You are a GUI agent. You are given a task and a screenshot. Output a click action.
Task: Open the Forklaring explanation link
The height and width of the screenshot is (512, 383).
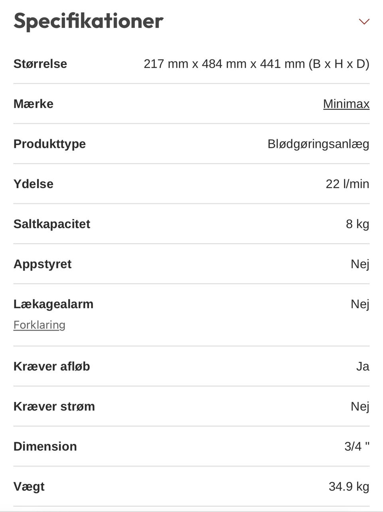click(39, 325)
